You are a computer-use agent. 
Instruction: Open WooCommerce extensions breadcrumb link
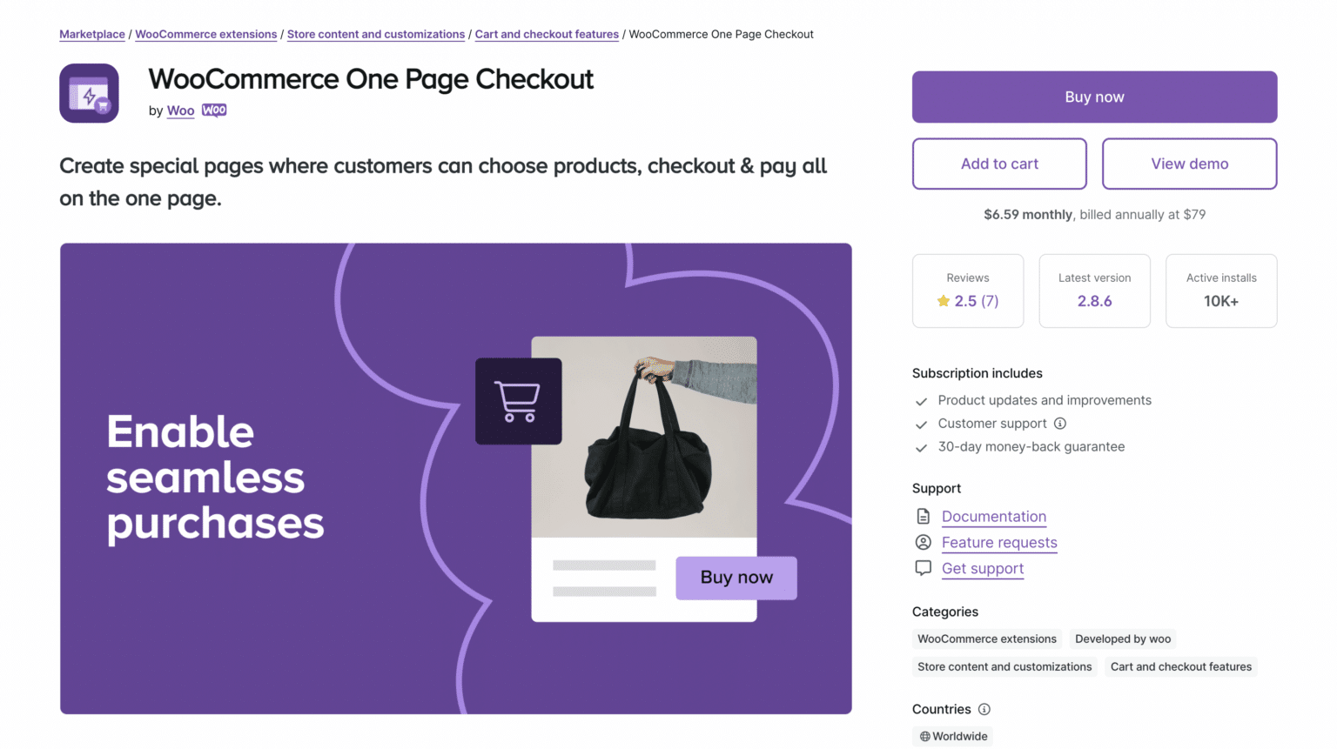[x=205, y=34]
